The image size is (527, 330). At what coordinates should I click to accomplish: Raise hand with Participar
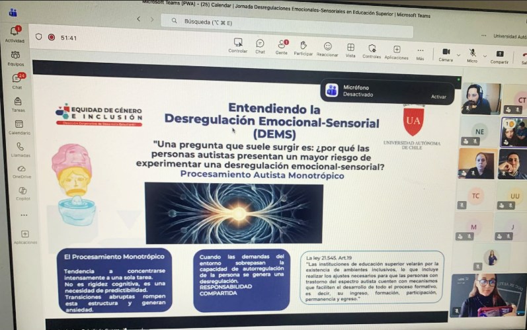(303, 48)
